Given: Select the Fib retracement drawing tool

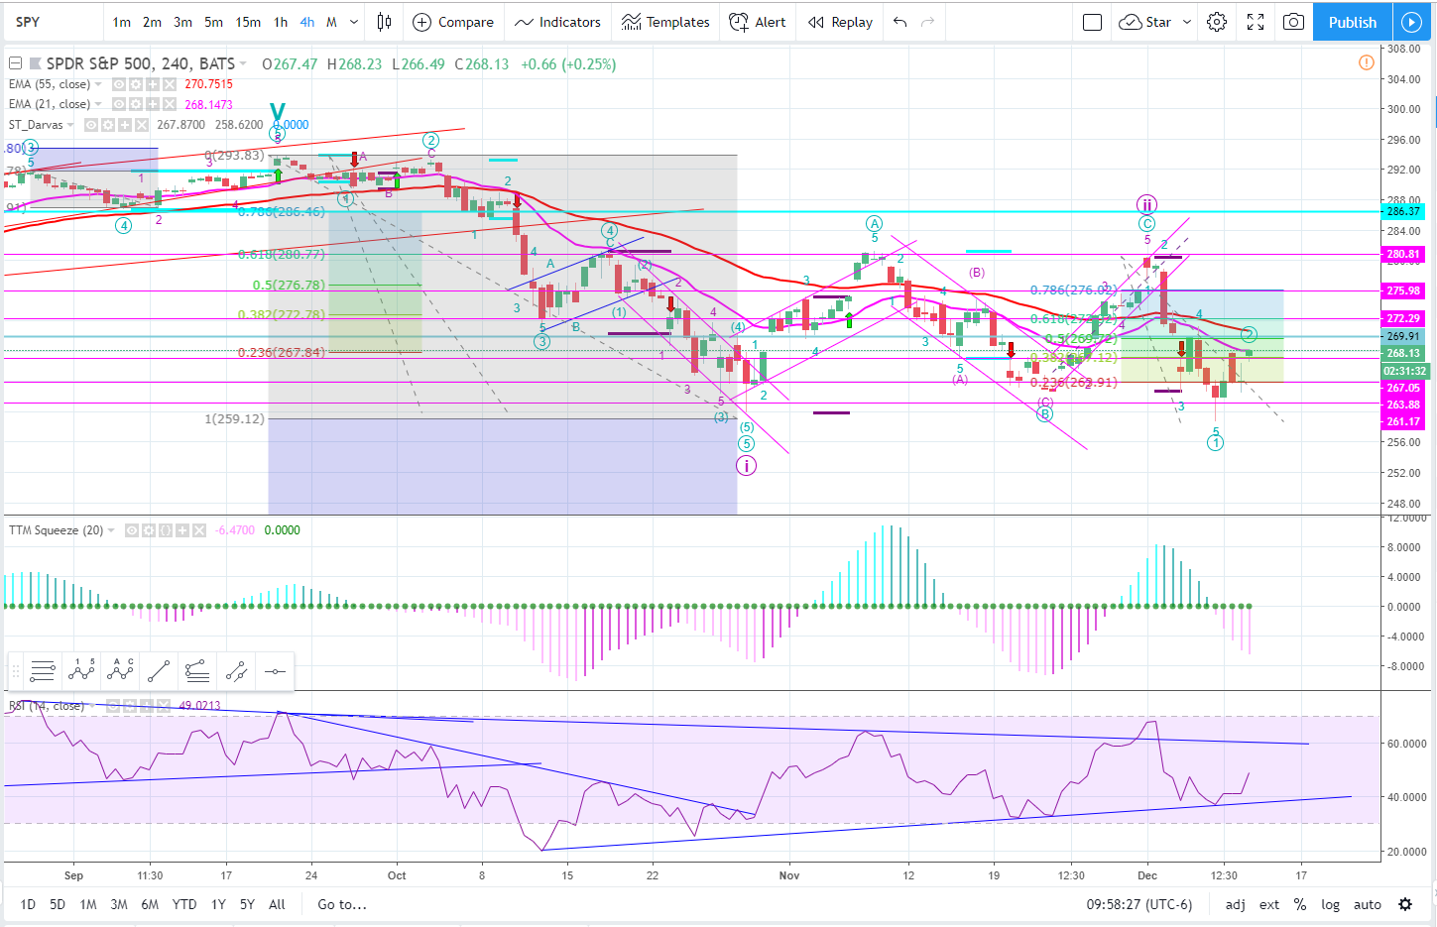Looking at the screenshot, I should [x=43, y=671].
